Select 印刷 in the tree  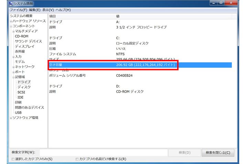18,102
